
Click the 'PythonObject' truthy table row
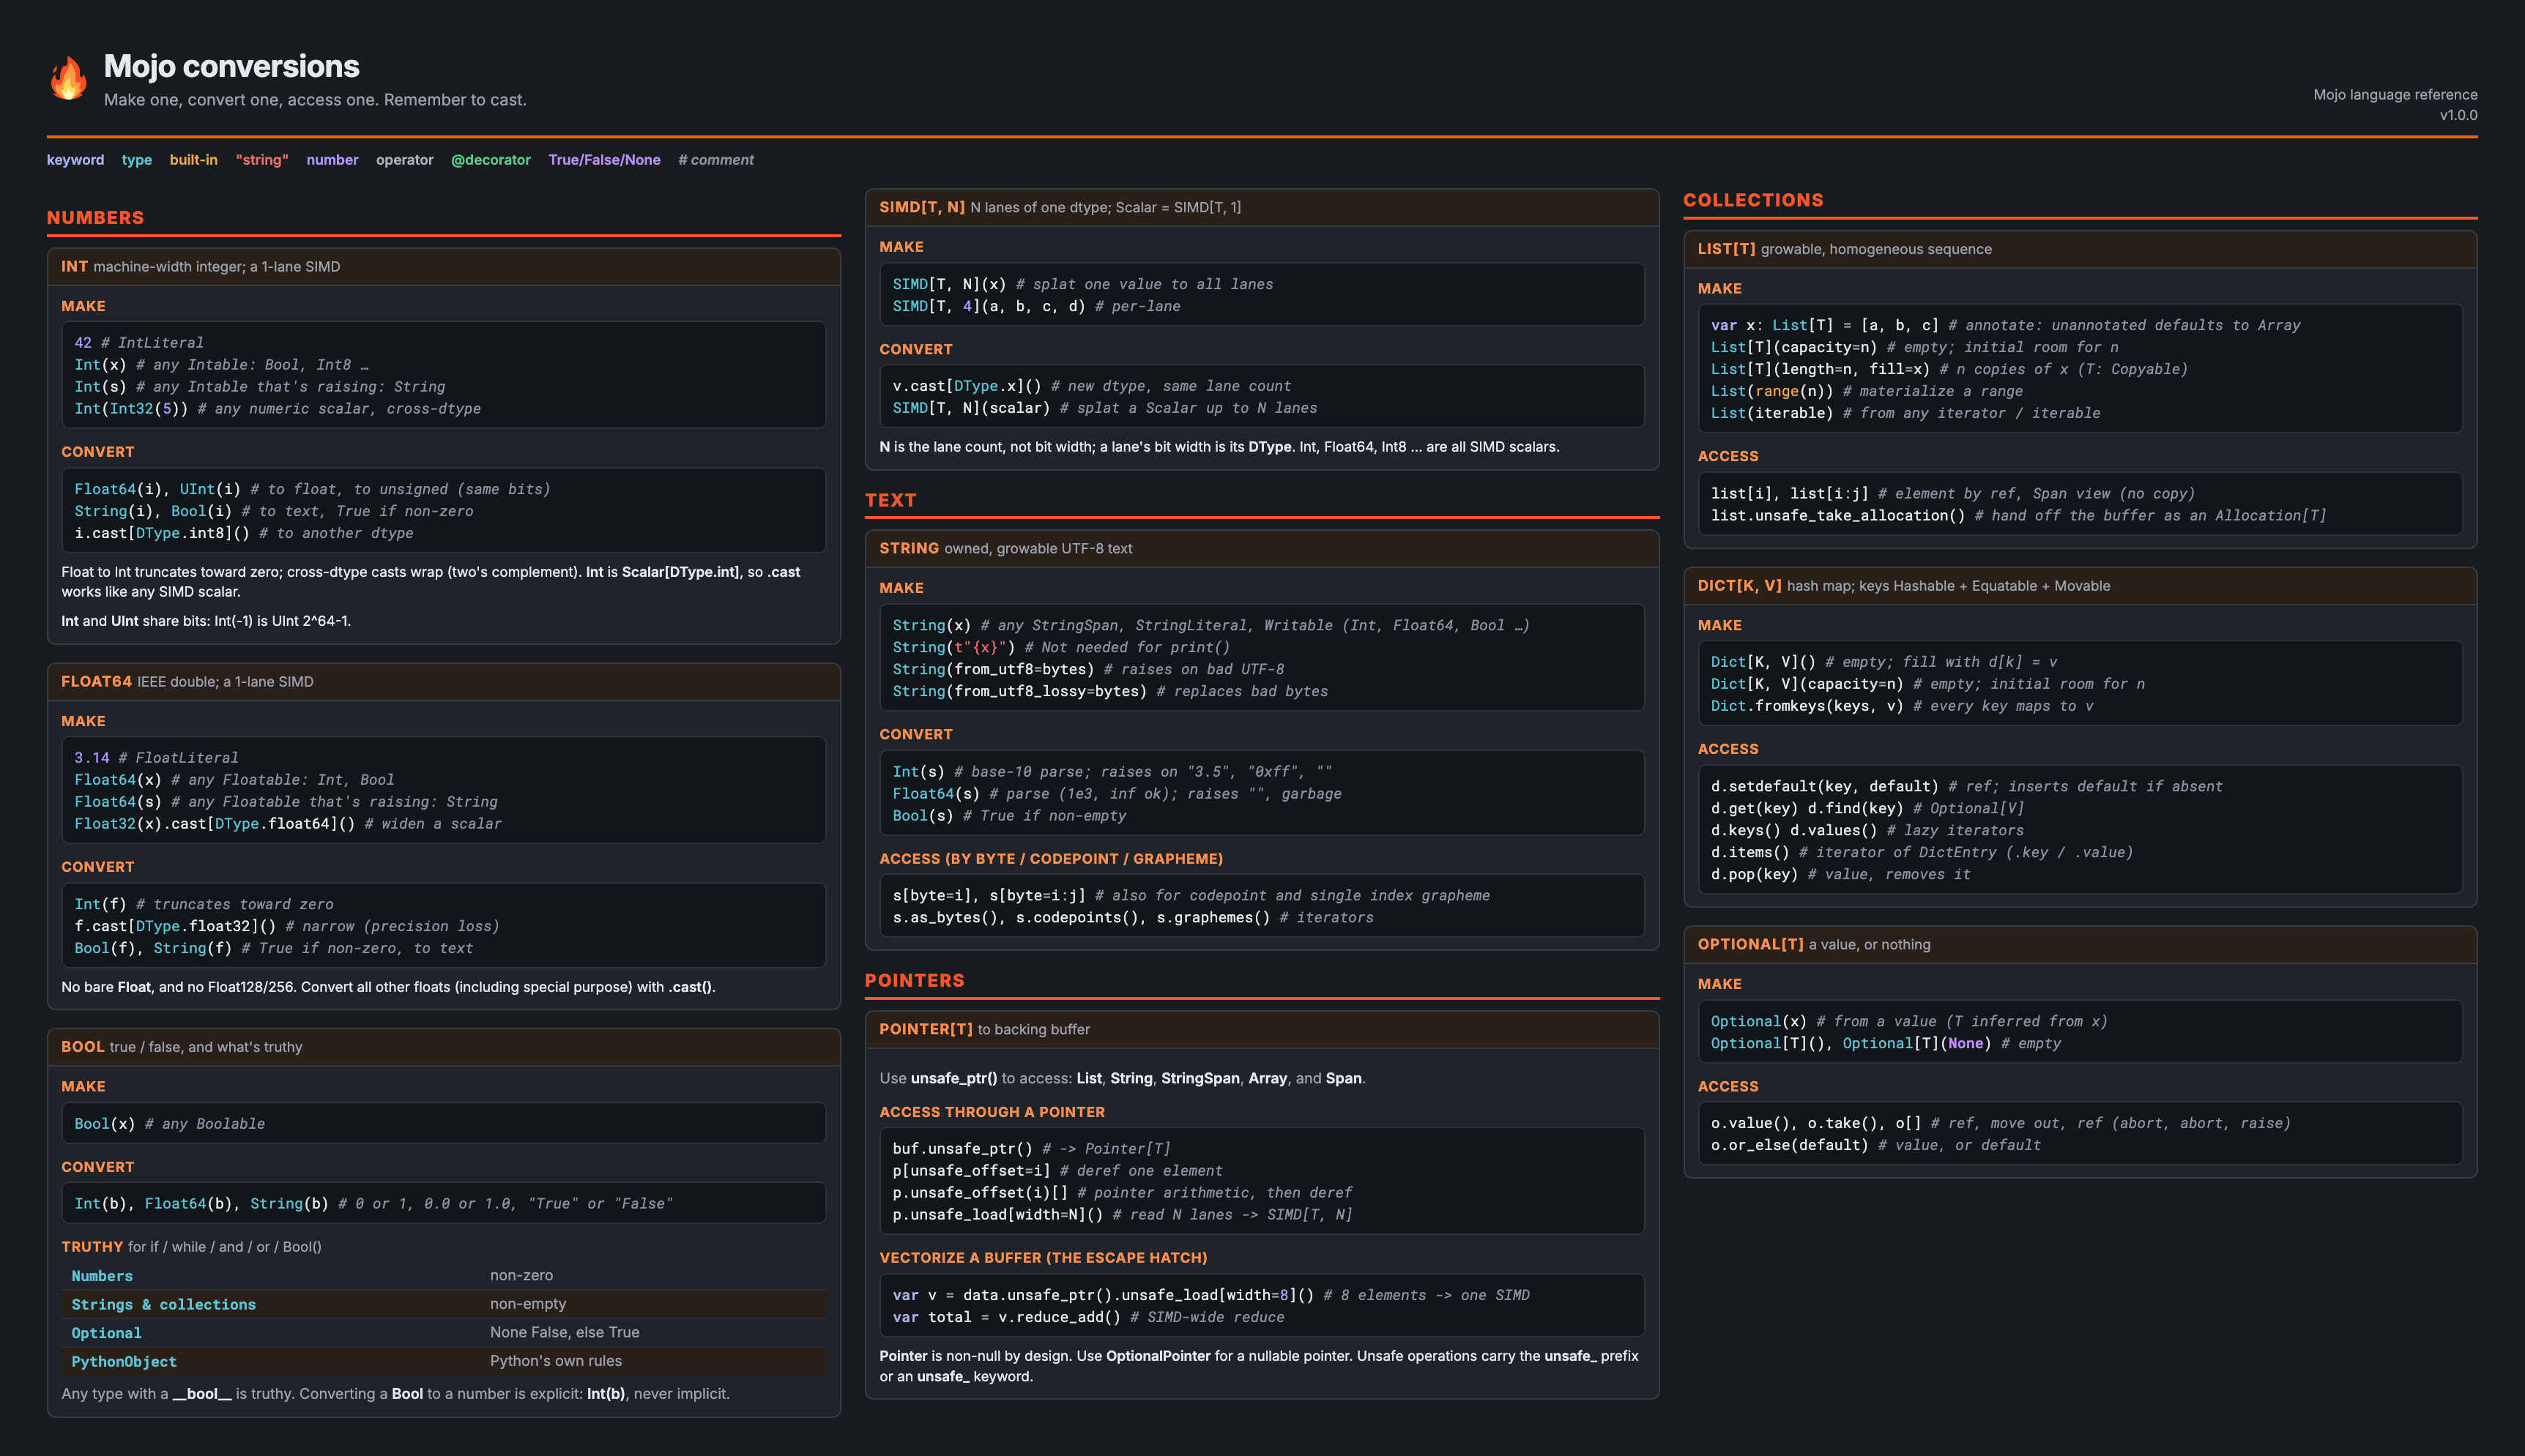coord(443,1361)
